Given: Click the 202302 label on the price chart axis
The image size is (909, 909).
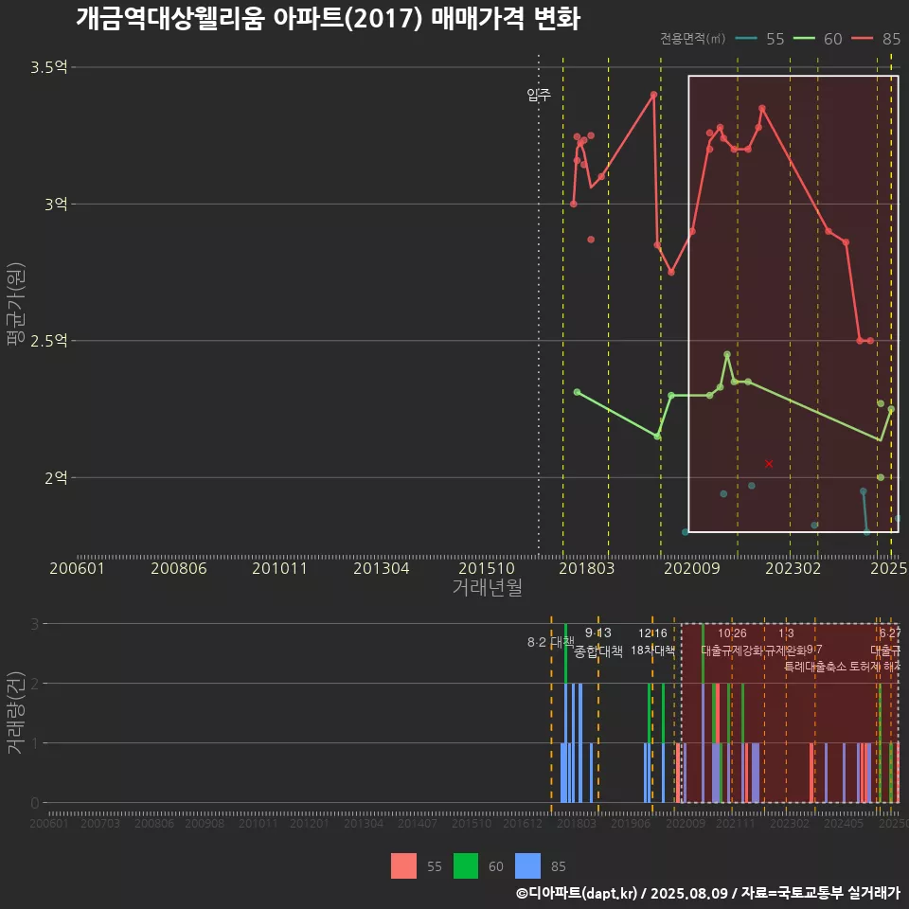Looking at the screenshot, I should 793,568.
